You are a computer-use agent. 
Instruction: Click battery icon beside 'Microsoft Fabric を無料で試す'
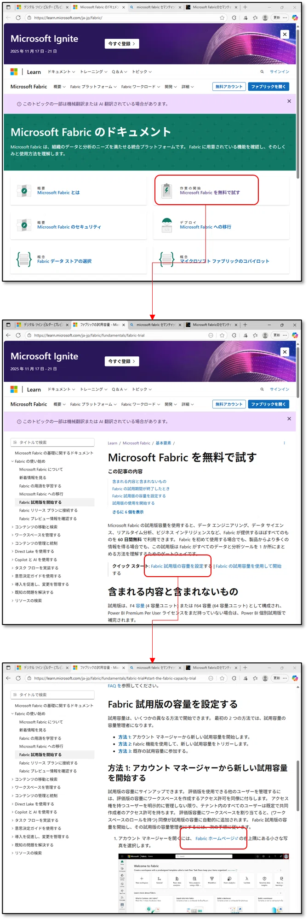[x=166, y=190]
